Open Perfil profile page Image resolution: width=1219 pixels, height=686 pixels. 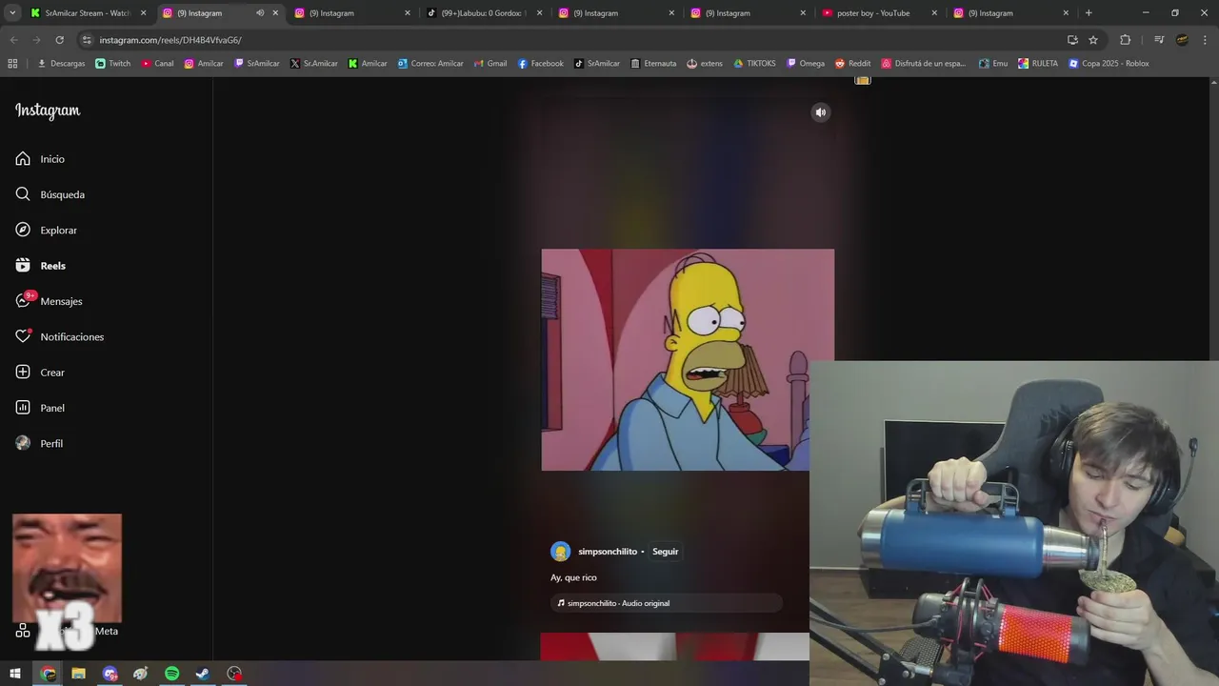39,444
